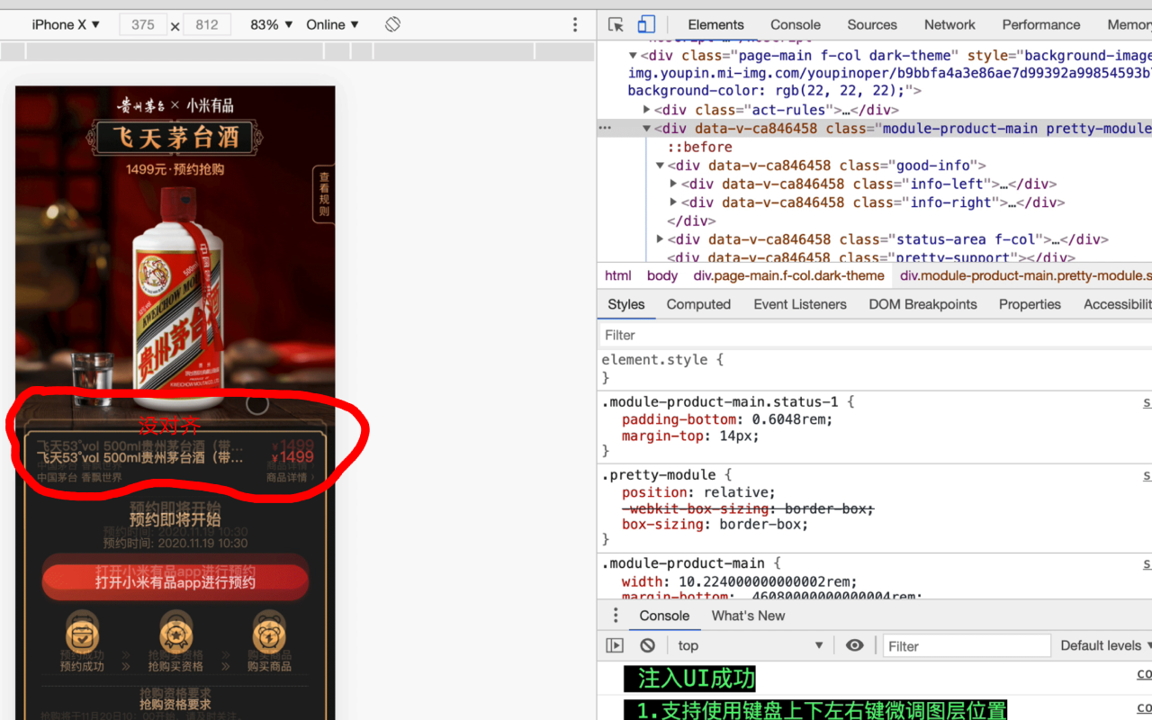The width and height of the screenshot is (1152, 720).
Task: Open the 83% zoom dropdown
Action: tap(271, 24)
